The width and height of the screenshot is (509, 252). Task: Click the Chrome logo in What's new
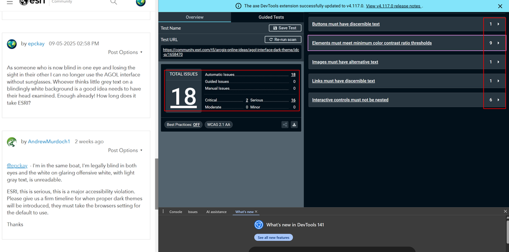point(258,224)
